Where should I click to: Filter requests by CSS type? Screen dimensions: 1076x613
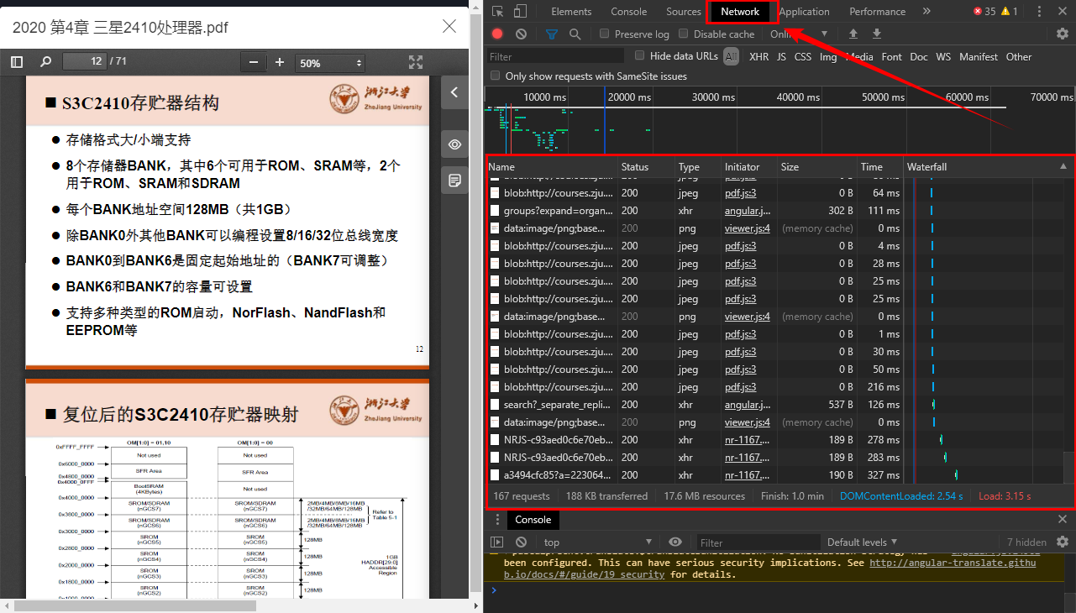(x=803, y=56)
